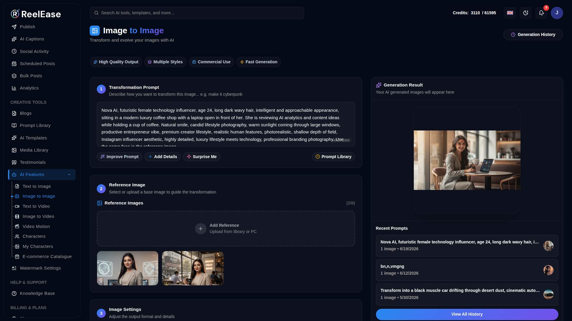
Task: Collapse the AI Features section chevron
Action: tap(69, 174)
